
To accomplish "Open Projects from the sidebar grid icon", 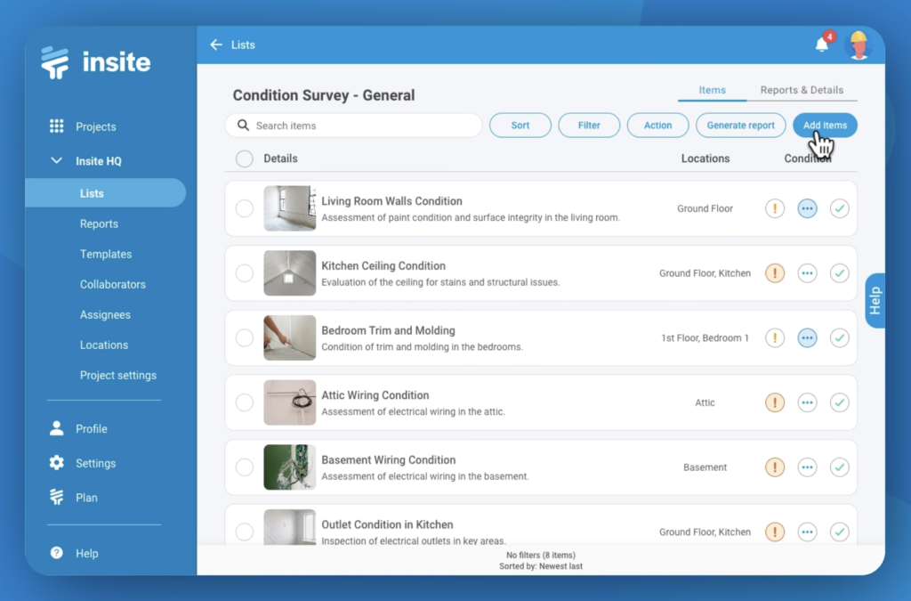I will tap(56, 126).
